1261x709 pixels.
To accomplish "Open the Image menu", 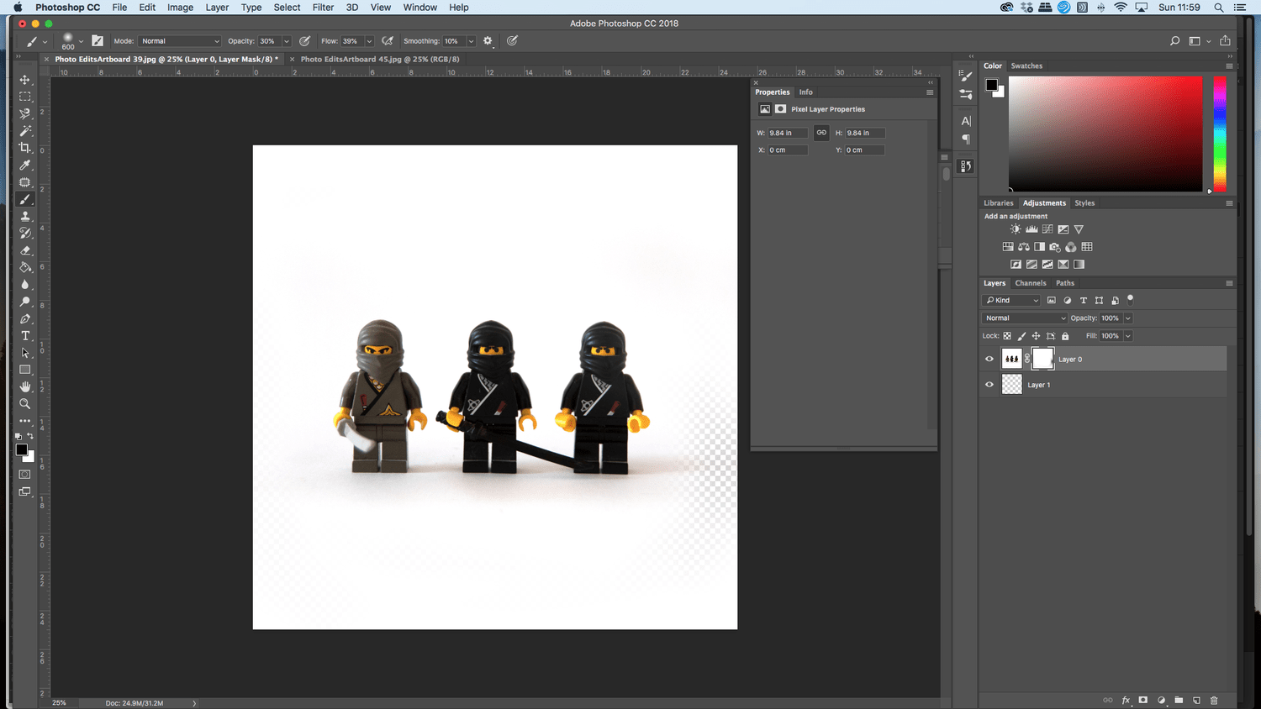I will tap(180, 8).
